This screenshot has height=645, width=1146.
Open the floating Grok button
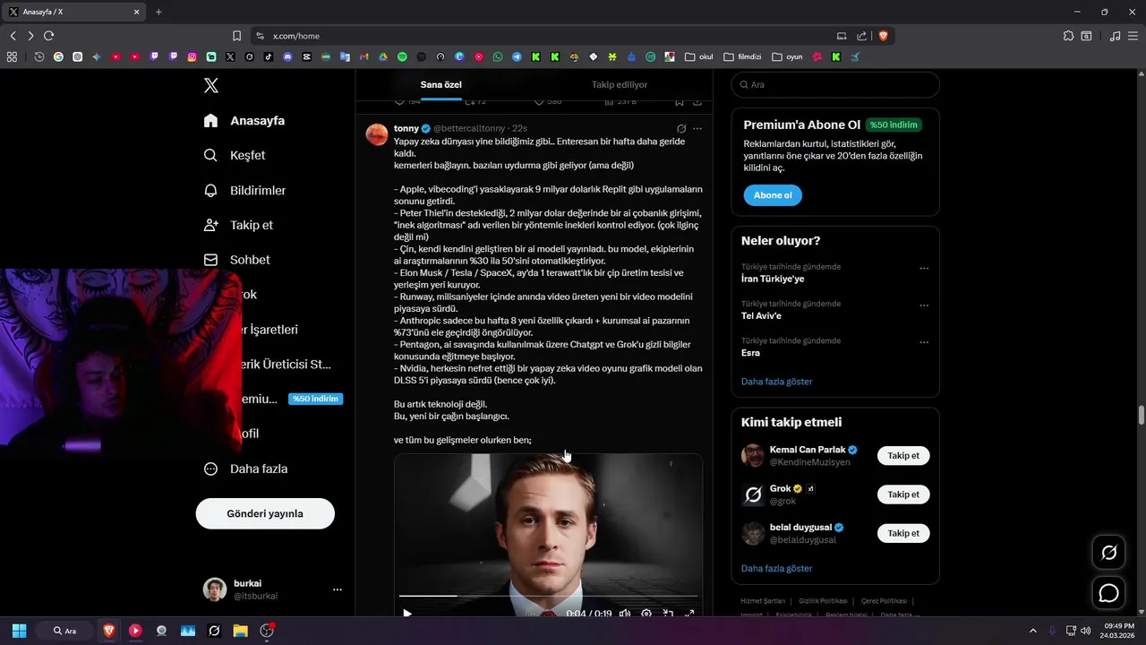tap(1108, 553)
